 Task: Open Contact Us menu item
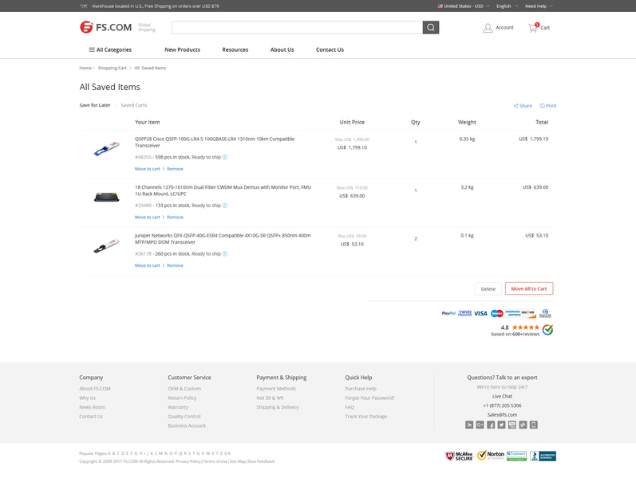coord(330,50)
